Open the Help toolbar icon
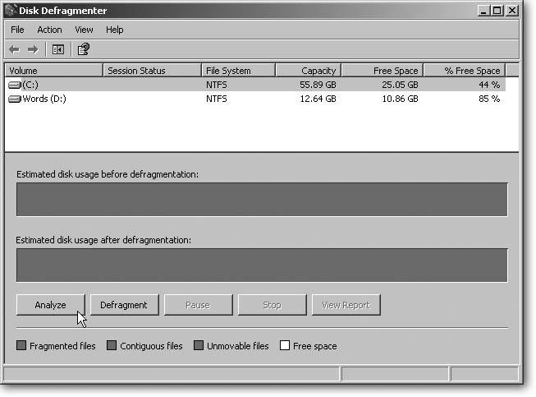 [84, 49]
